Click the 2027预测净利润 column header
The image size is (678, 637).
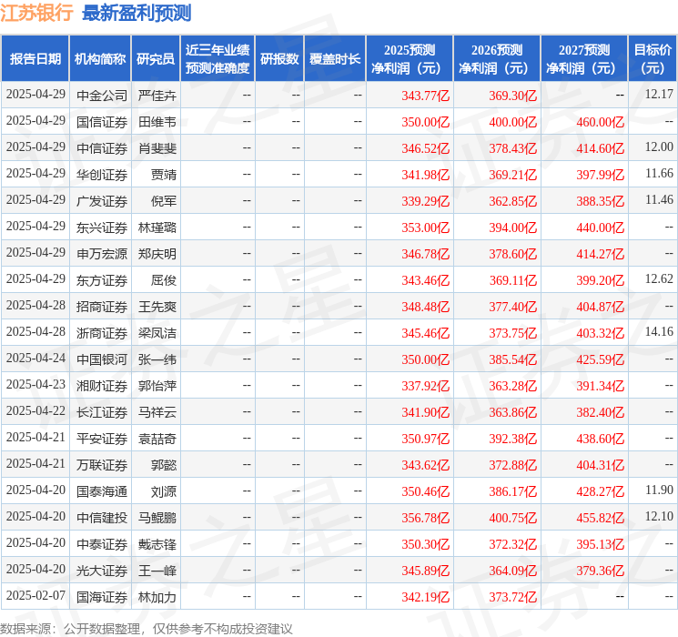(584, 59)
